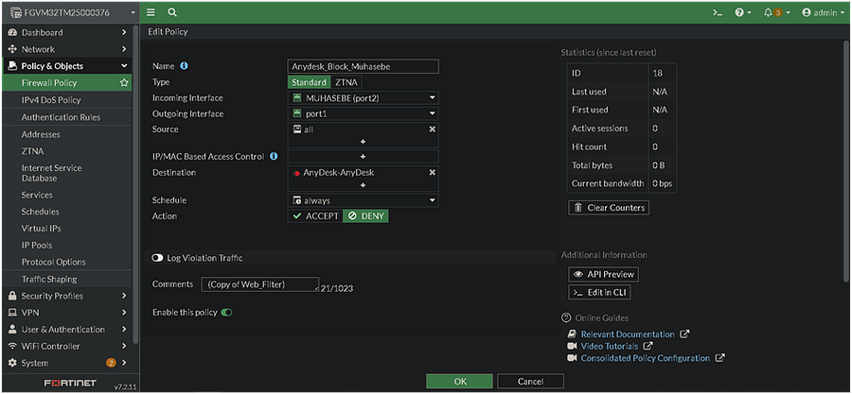Open the Relevant Documentation link
Image resolution: width=852 pixels, height=394 pixels.
tap(628, 334)
